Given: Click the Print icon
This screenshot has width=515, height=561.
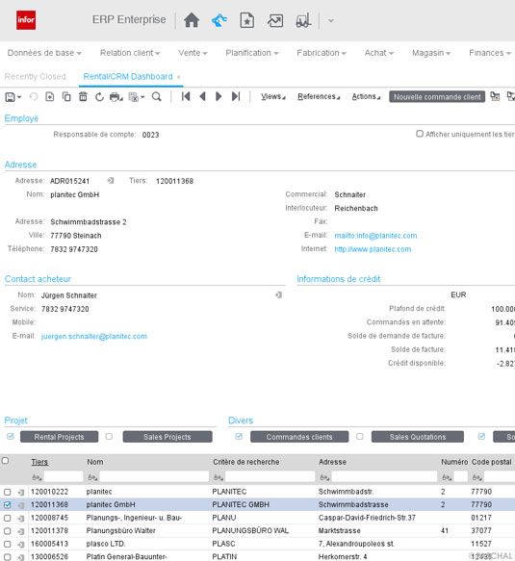Looking at the screenshot, I should [116, 97].
